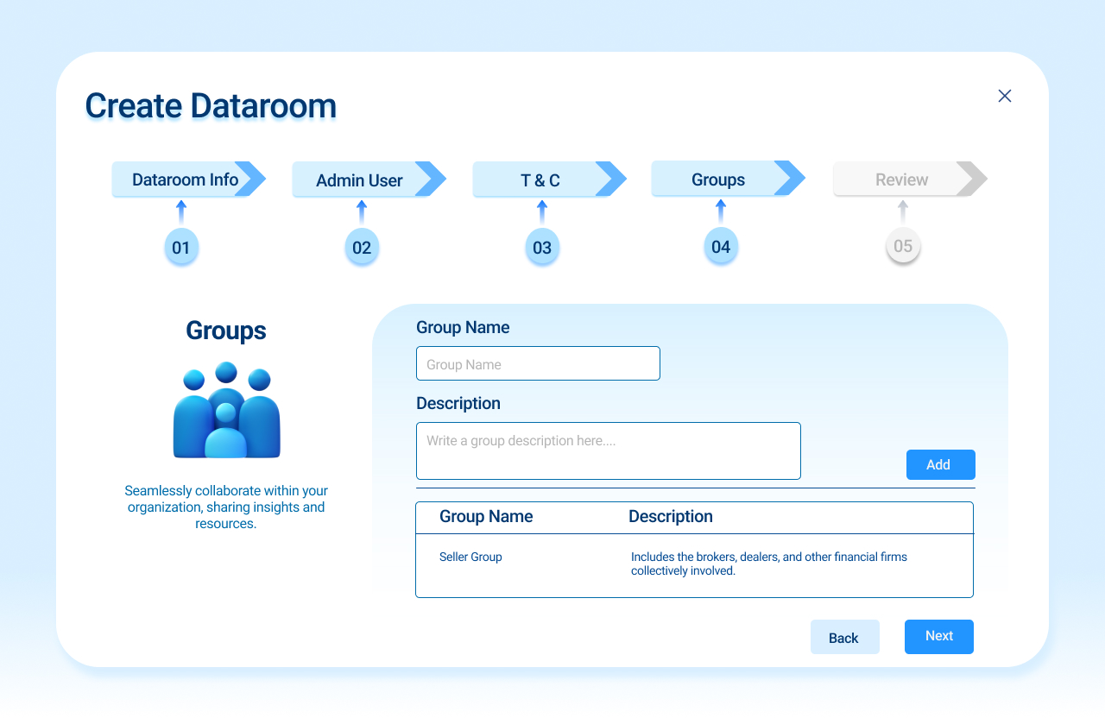Viewport: 1105px width, 718px height.
Task: Open the Admin User step
Action: click(x=369, y=179)
